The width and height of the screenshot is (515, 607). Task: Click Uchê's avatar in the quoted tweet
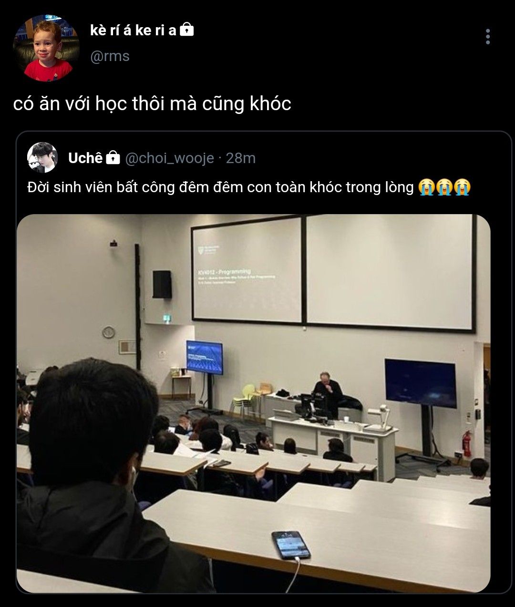[x=42, y=157]
